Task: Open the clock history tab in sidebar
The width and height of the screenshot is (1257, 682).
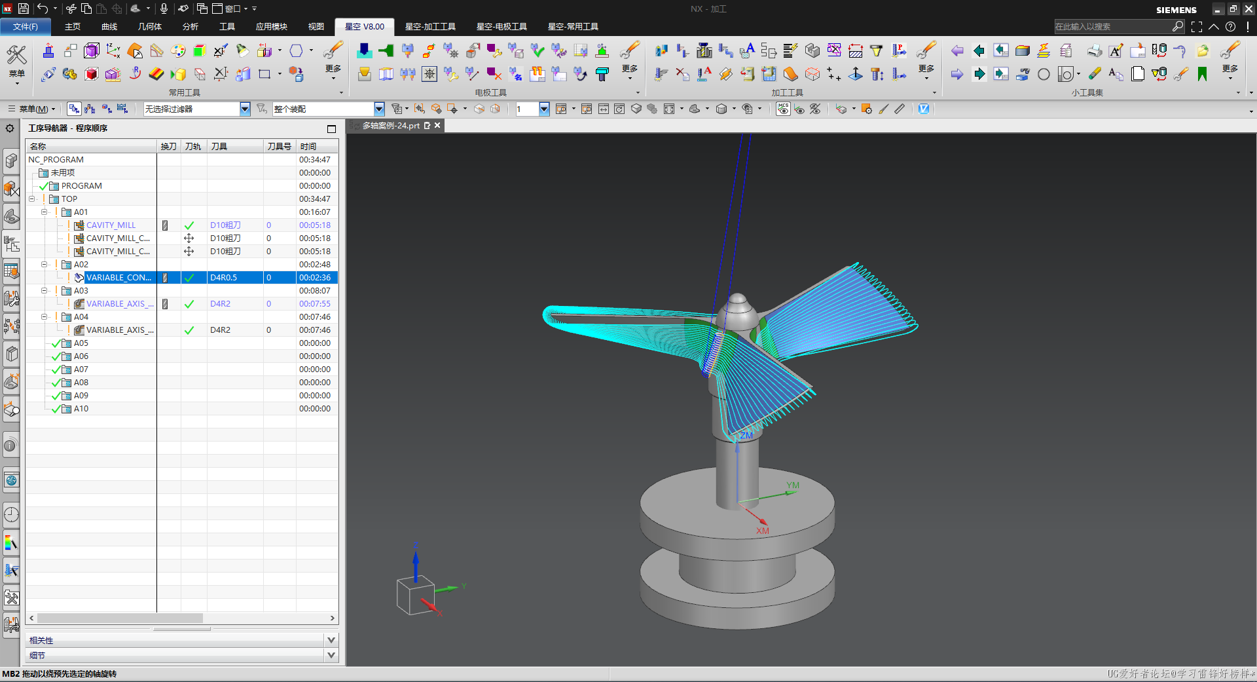Action: pos(11,514)
